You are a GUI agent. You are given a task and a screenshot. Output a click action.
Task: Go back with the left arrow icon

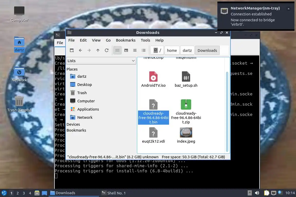[80, 50]
